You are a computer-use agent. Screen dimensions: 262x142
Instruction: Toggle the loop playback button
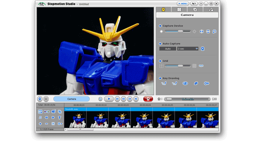(x=100, y=99)
